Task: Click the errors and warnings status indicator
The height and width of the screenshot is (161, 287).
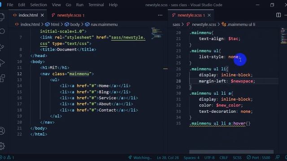Action: (7, 157)
